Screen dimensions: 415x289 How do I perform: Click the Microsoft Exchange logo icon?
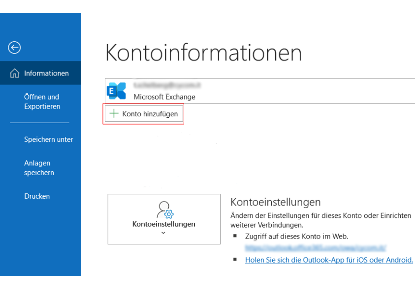click(x=116, y=91)
